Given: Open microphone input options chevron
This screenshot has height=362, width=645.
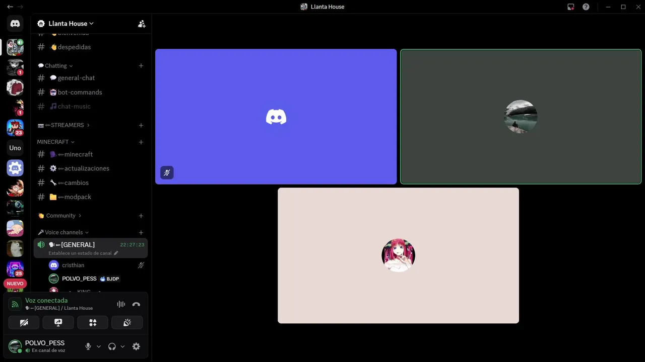Looking at the screenshot, I should pyautogui.click(x=98, y=346).
